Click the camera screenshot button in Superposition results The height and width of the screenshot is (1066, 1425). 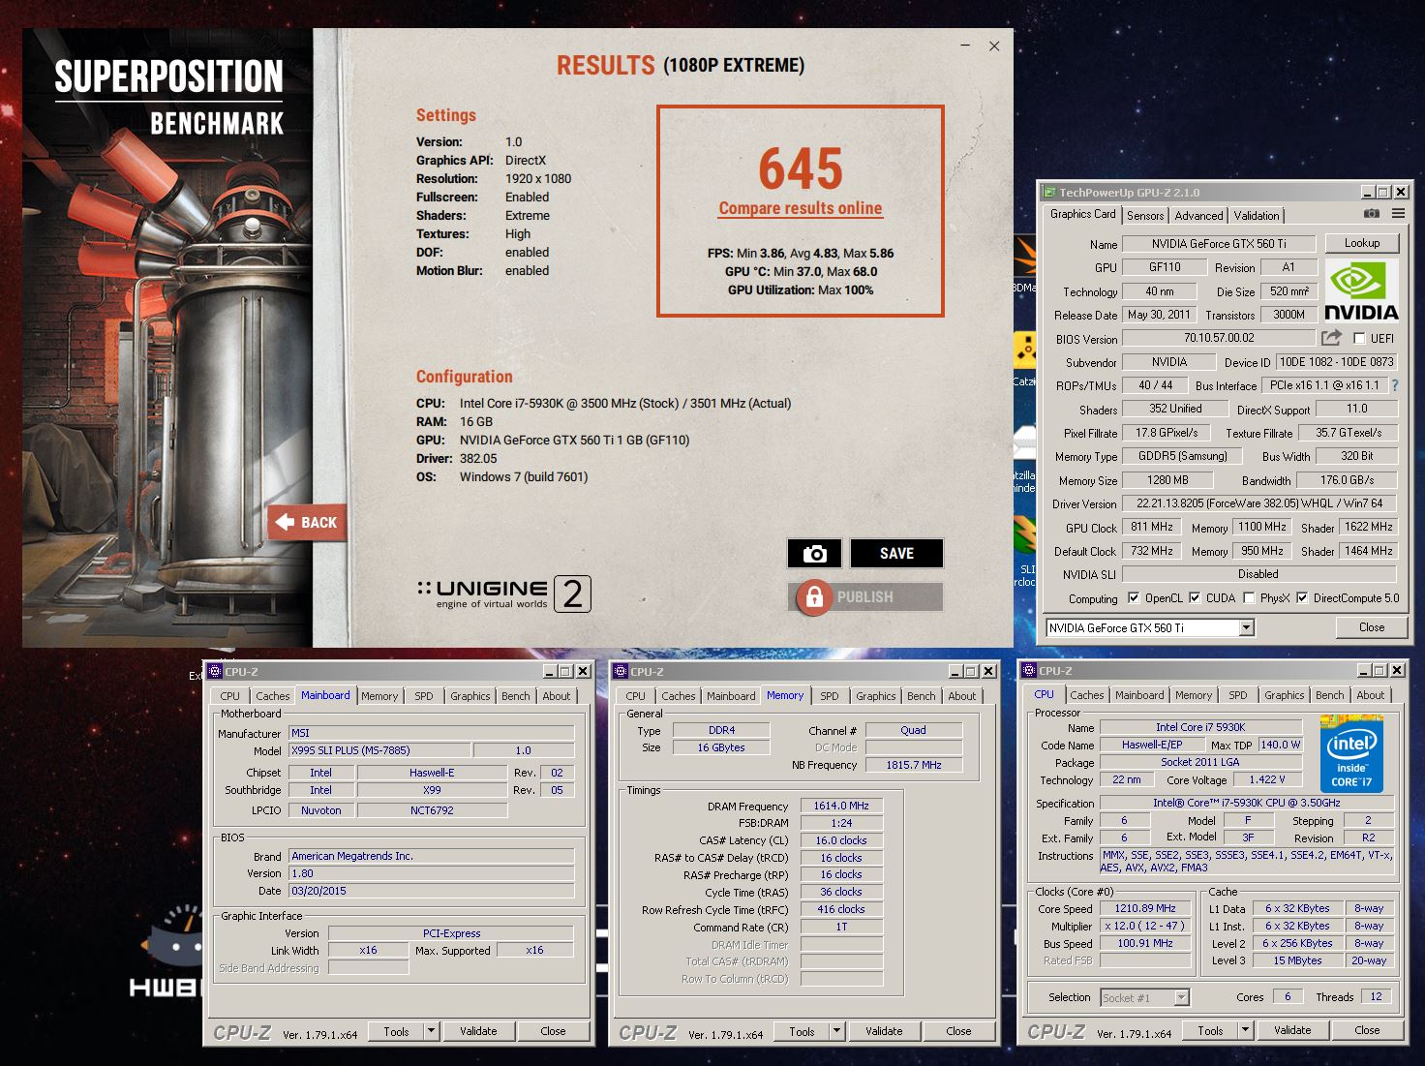click(x=814, y=553)
